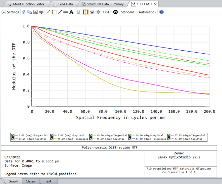Click the lock window padlock icon
The height and width of the screenshot is (184, 222).
[x=78, y=12]
